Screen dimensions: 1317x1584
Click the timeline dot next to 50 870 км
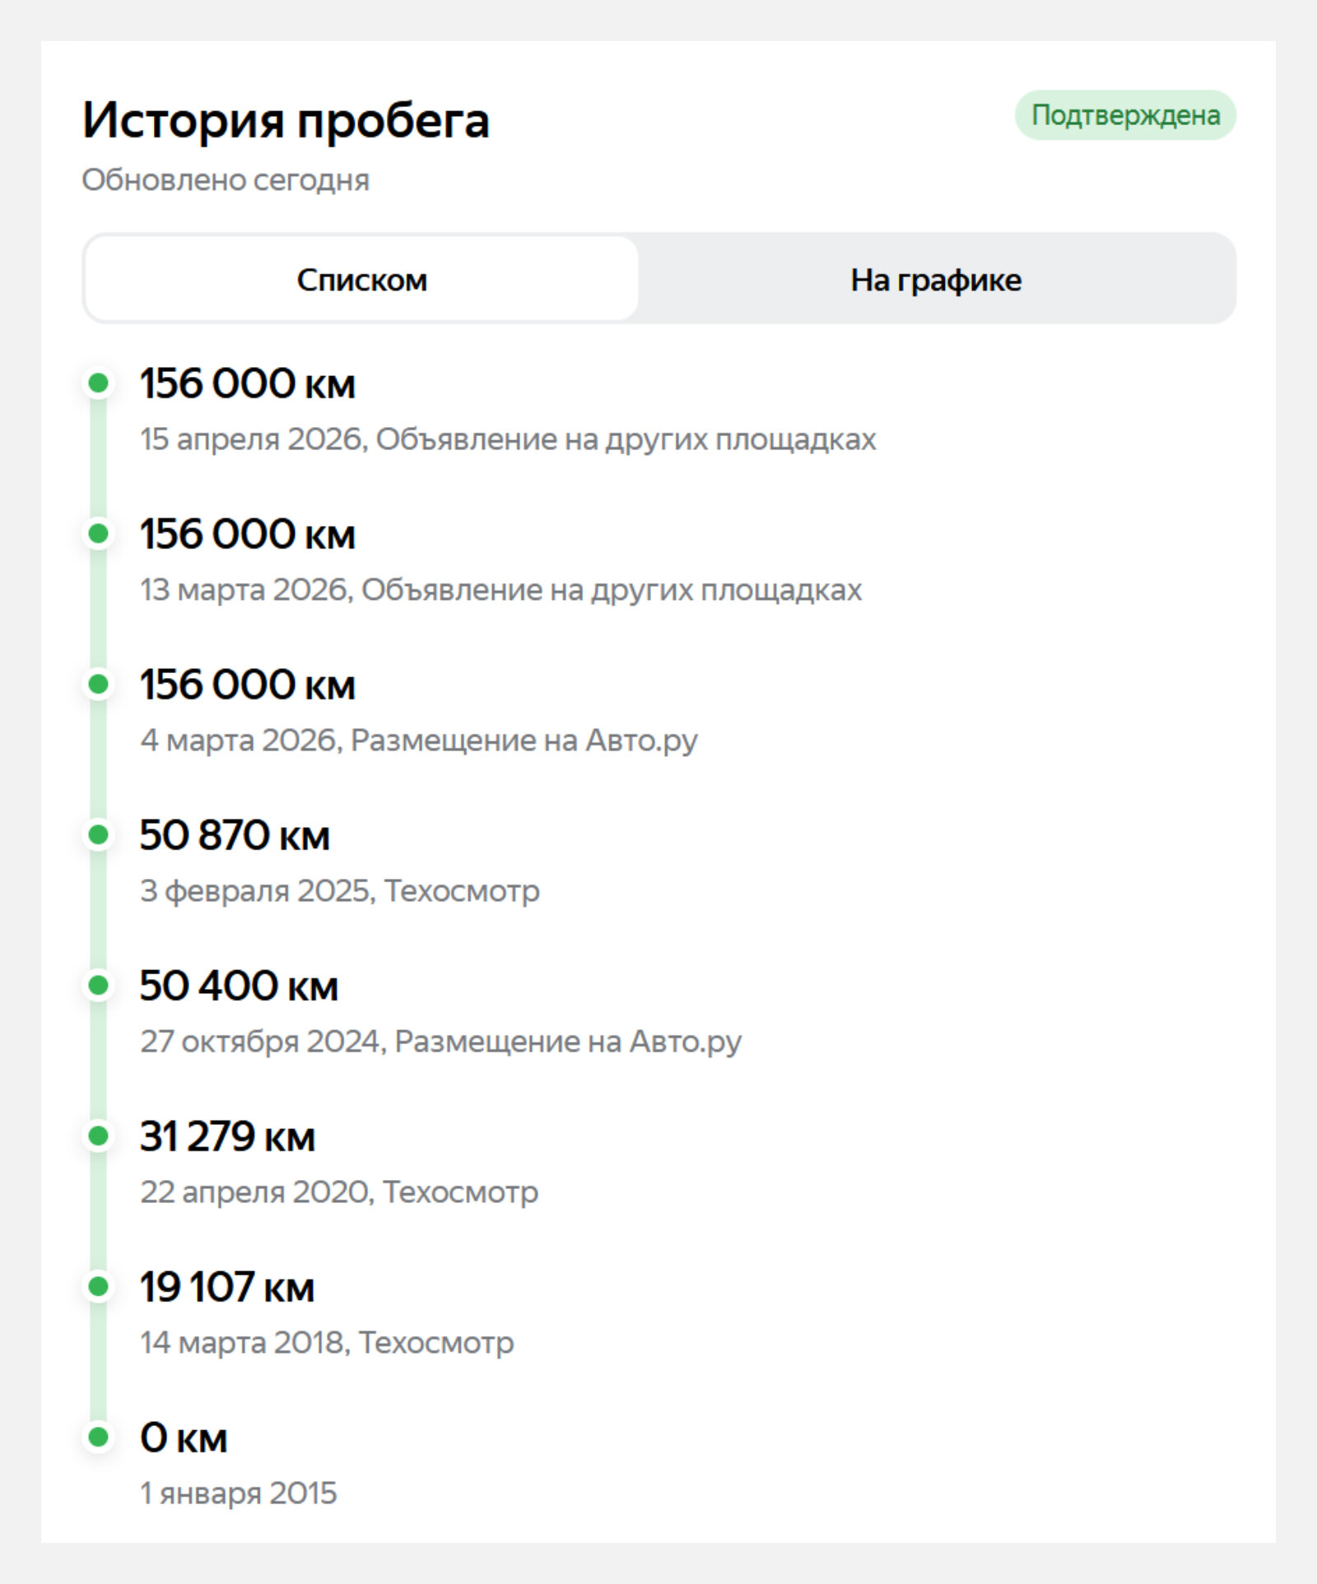click(x=99, y=834)
